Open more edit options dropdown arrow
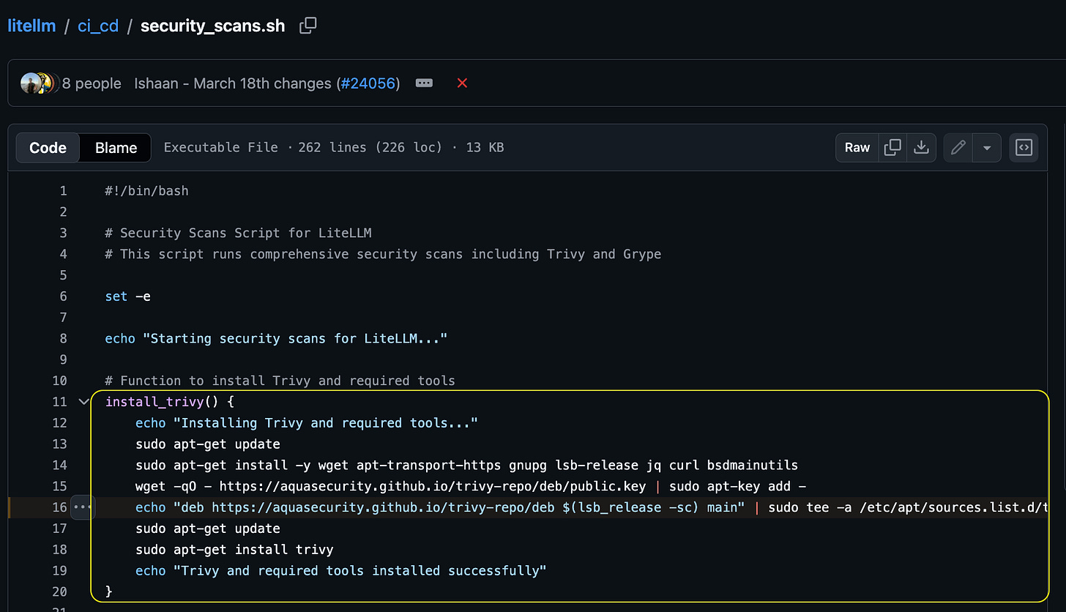Image resolution: width=1066 pixels, height=612 pixels. click(x=987, y=148)
